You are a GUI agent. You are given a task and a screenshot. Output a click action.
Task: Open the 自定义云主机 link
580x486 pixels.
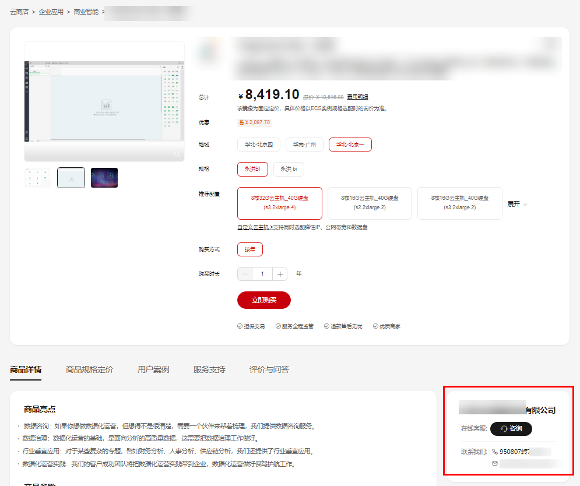tap(255, 227)
